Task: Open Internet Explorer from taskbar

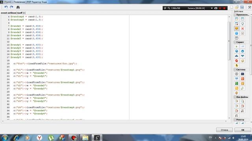Action: point(17,137)
